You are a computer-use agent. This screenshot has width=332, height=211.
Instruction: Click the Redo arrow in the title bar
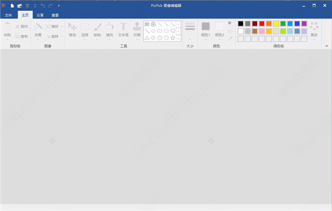click(x=50, y=6)
